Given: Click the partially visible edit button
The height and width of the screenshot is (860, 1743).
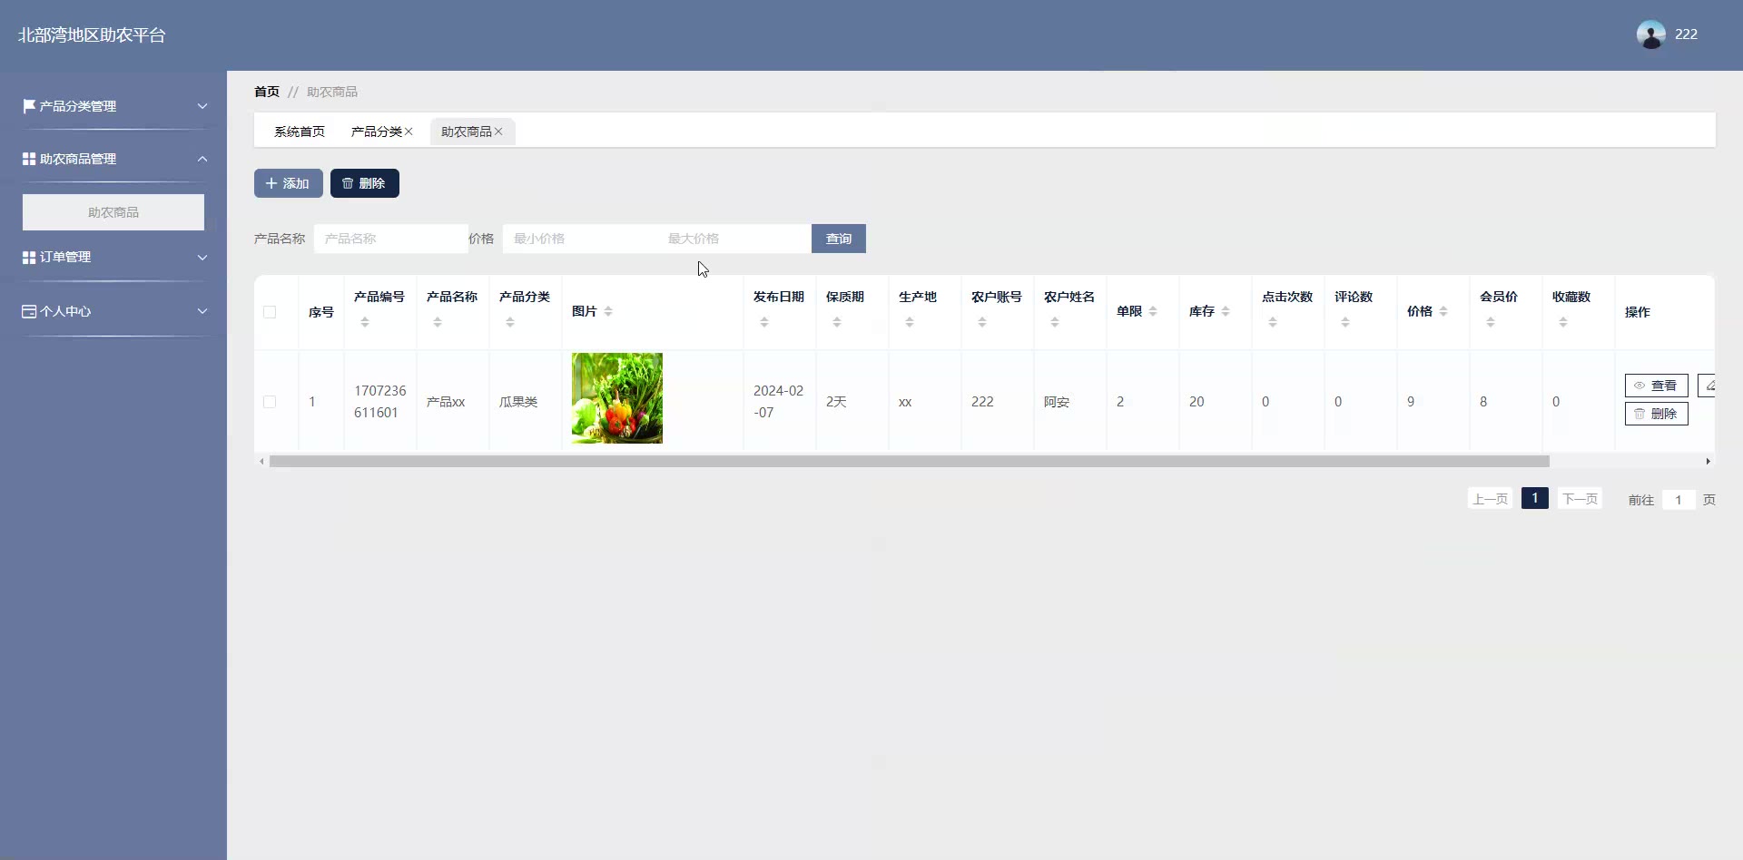Looking at the screenshot, I should click(x=1707, y=386).
